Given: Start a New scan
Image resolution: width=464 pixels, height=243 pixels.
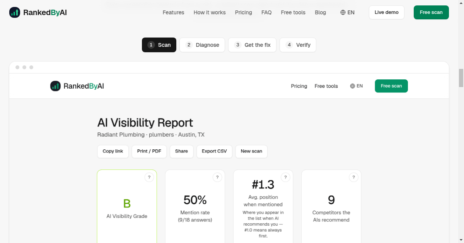Looking at the screenshot, I should 251,151.
